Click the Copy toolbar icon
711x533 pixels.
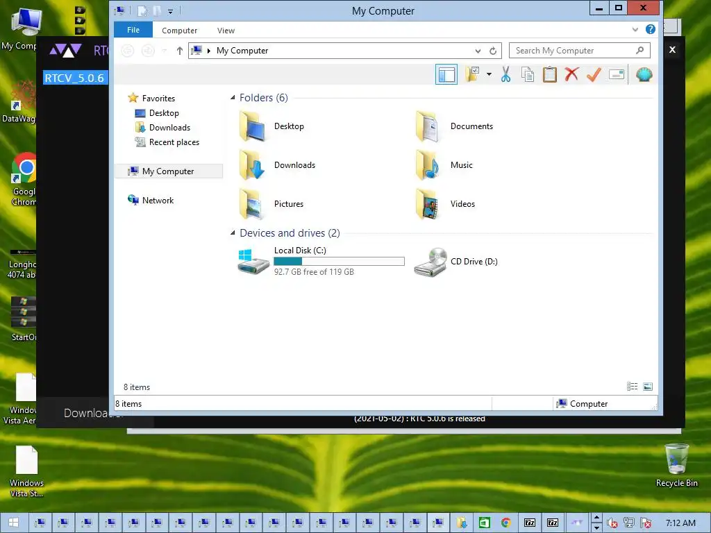point(528,74)
